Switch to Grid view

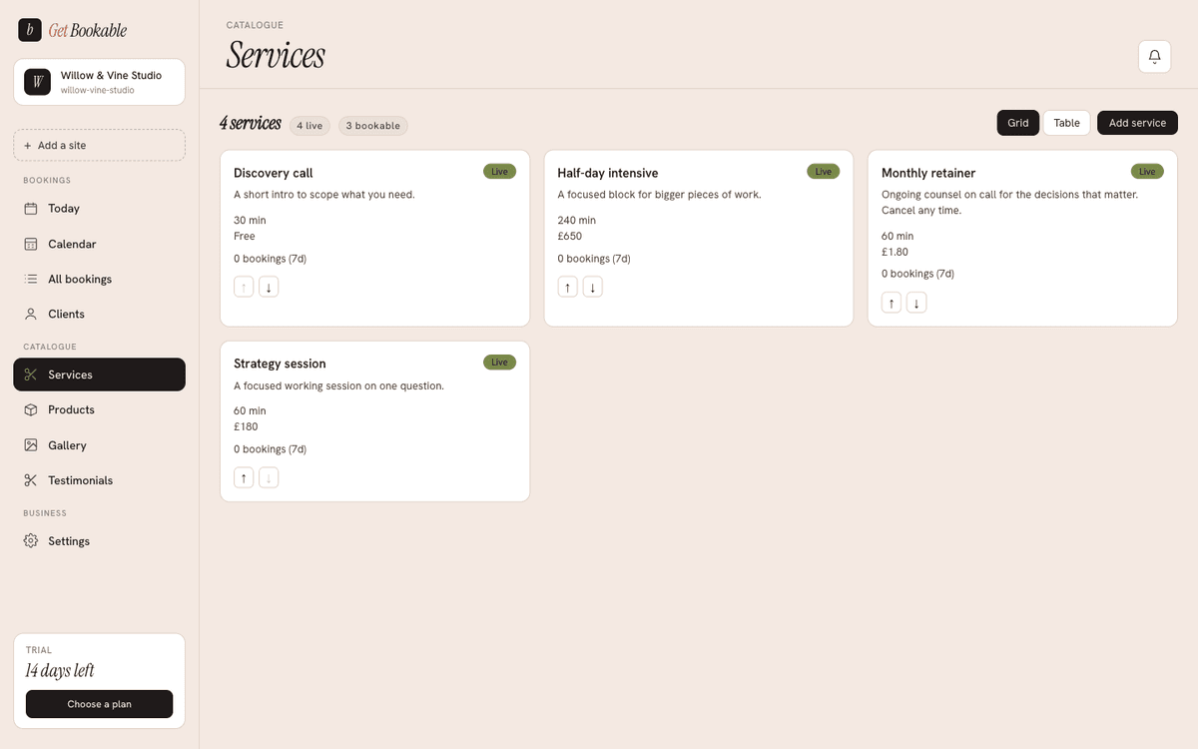tap(1017, 123)
